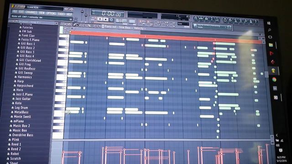Screen dimensions: 292x164
Task: Open File Explorer folder in taskbar
Action: click(x=271, y=45)
